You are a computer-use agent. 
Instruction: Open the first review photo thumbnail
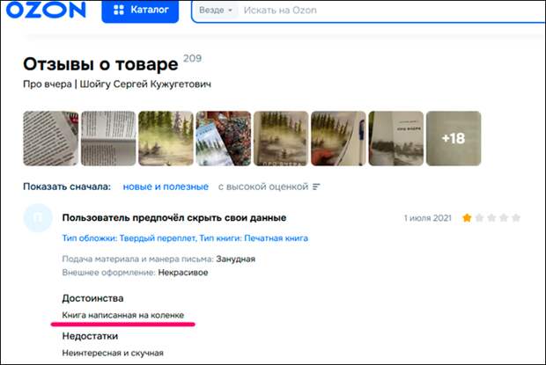(49, 139)
